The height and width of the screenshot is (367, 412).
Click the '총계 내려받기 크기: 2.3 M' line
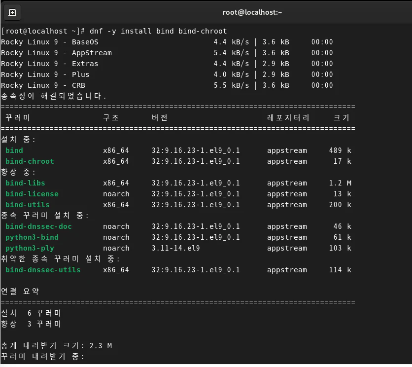click(57, 346)
